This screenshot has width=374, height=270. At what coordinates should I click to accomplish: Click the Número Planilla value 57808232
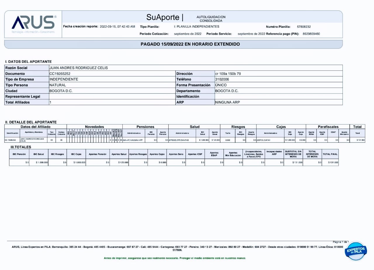pyautogui.click(x=304, y=27)
